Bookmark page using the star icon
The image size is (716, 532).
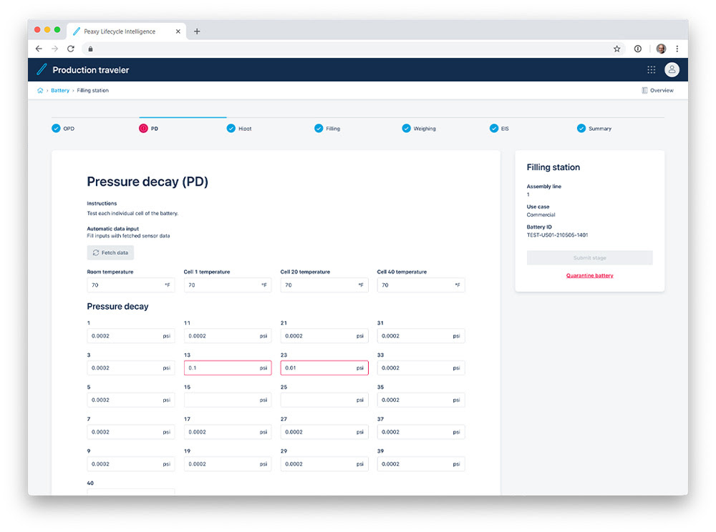coord(616,49)
